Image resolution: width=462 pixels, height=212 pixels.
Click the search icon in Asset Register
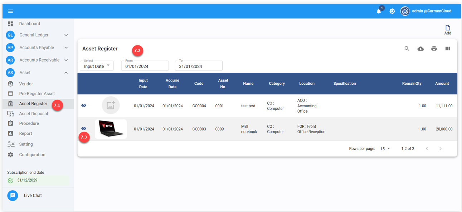(407, 49)
